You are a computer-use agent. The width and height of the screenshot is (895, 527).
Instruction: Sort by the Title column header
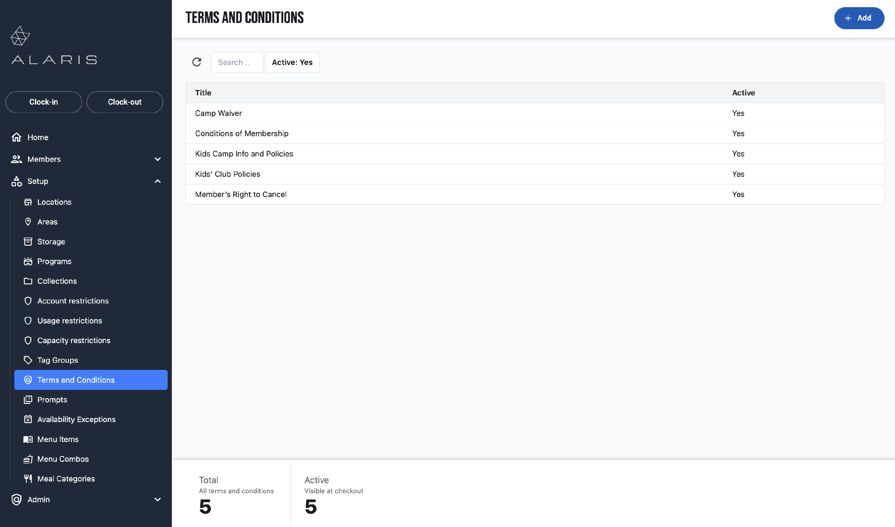(203, 93)
